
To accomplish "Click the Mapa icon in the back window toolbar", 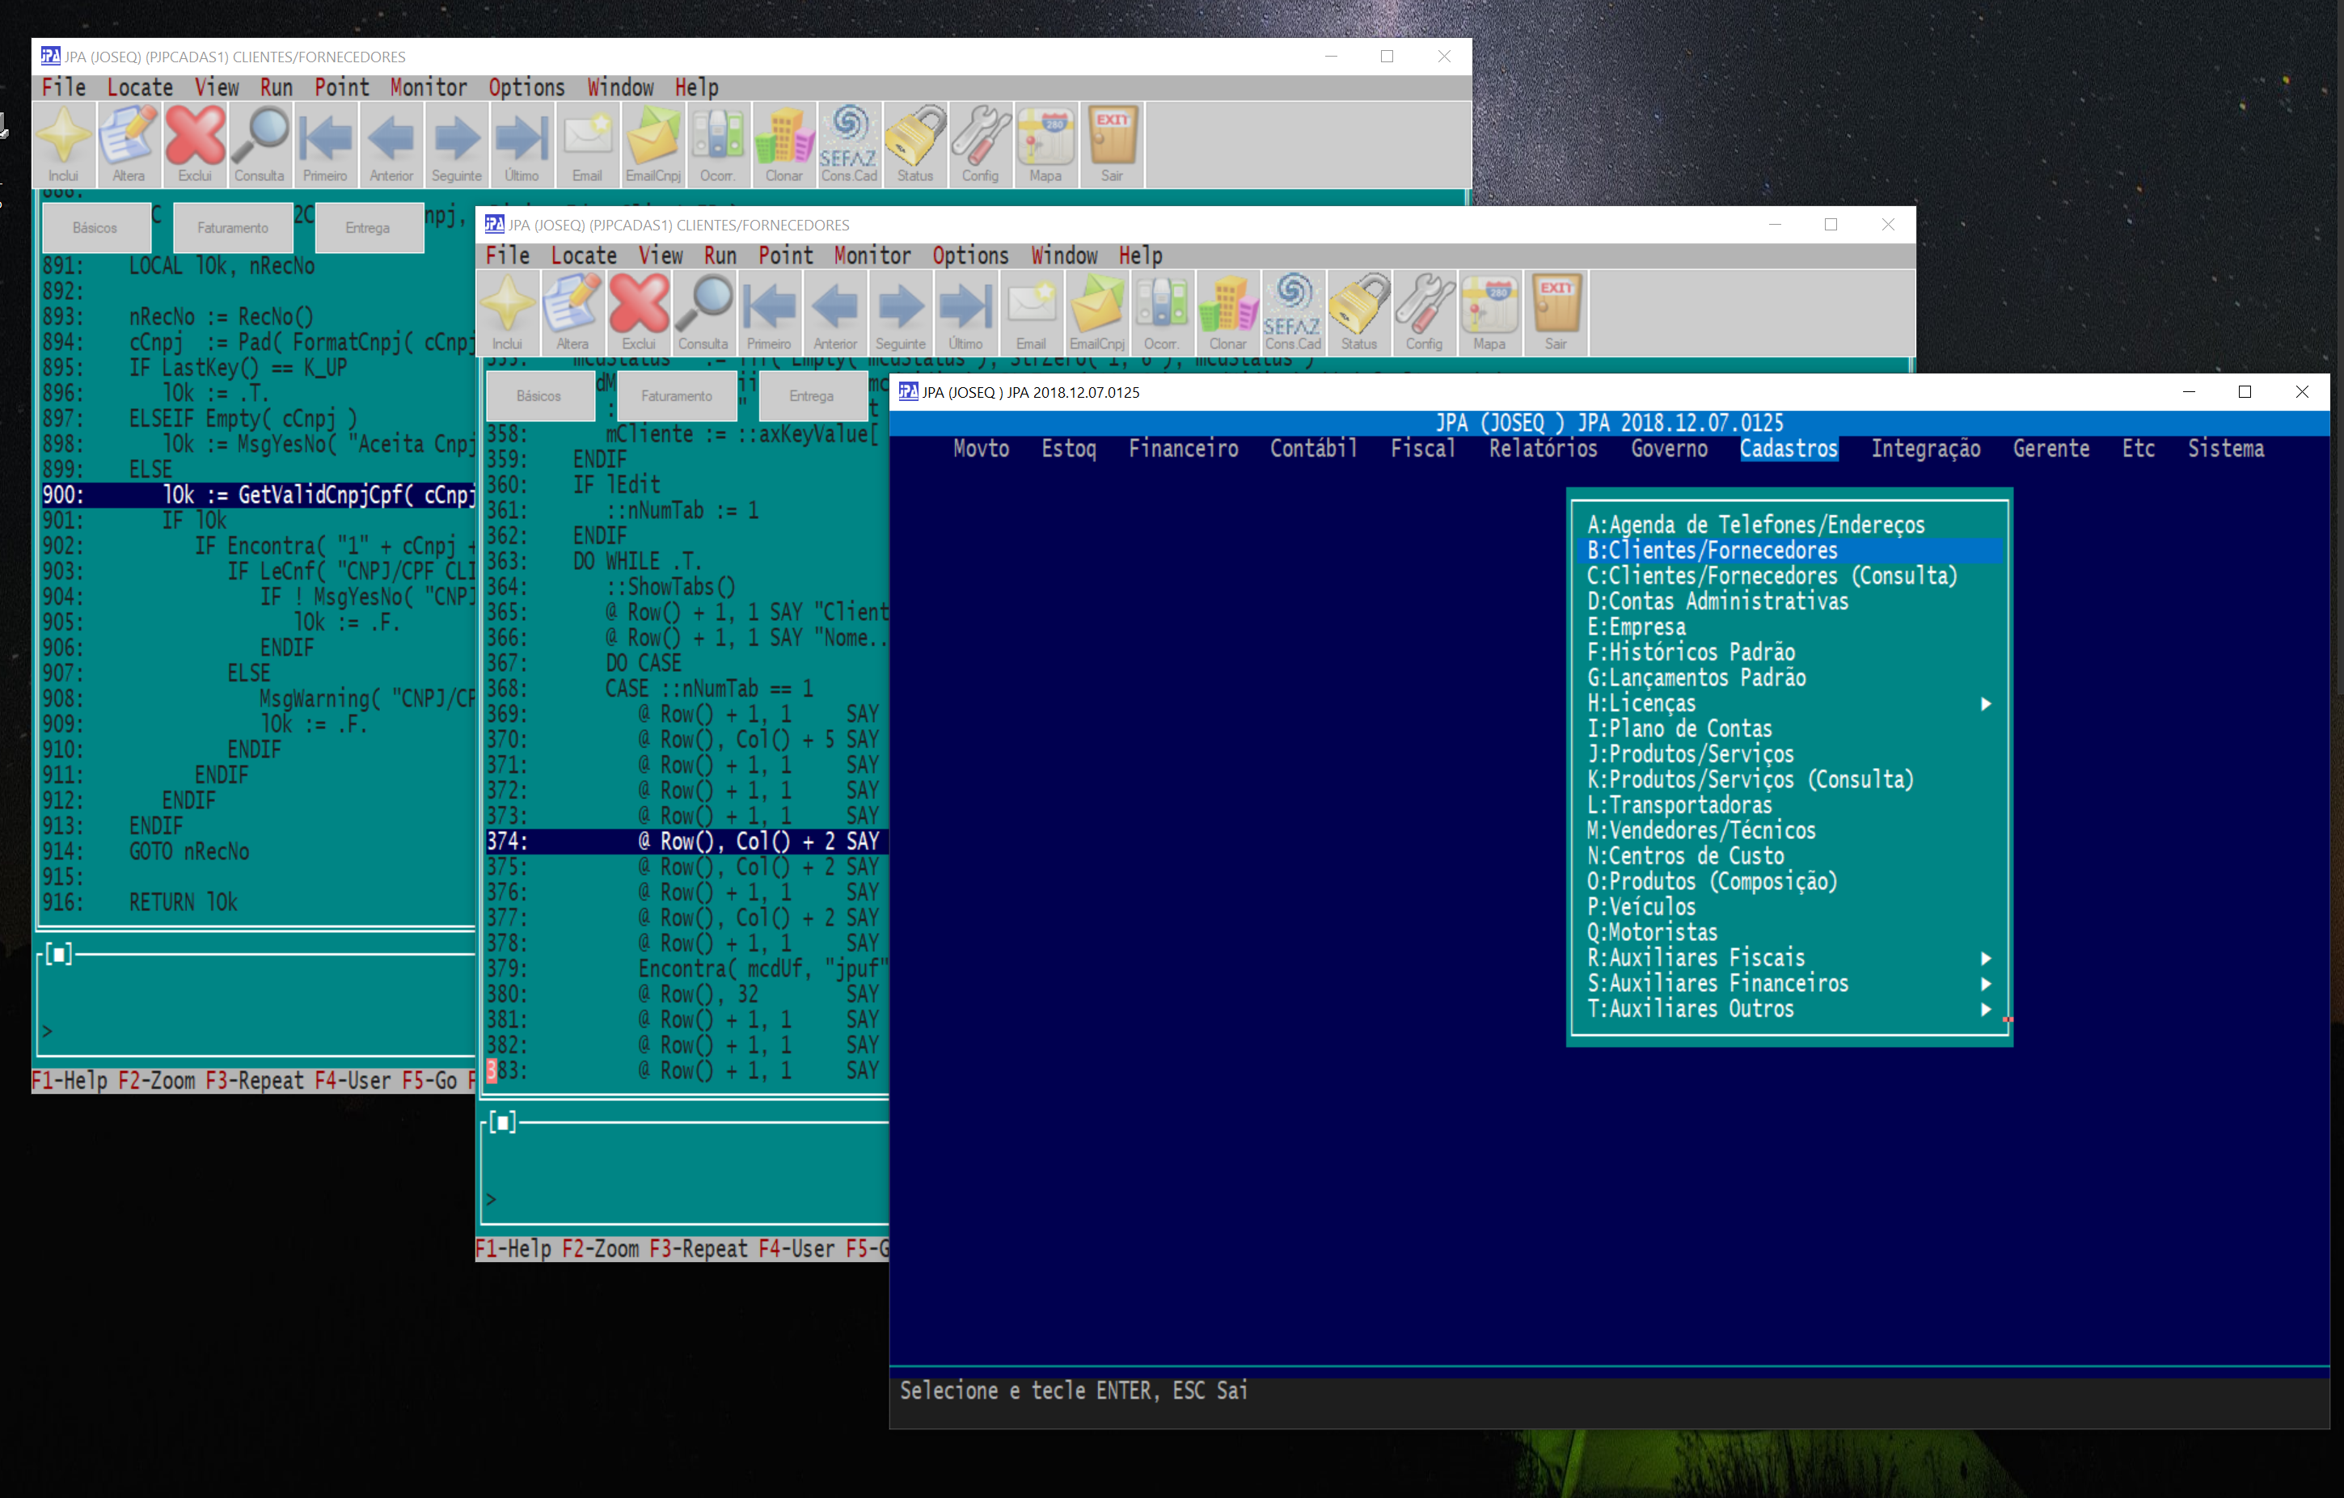I will (1045, 143).
